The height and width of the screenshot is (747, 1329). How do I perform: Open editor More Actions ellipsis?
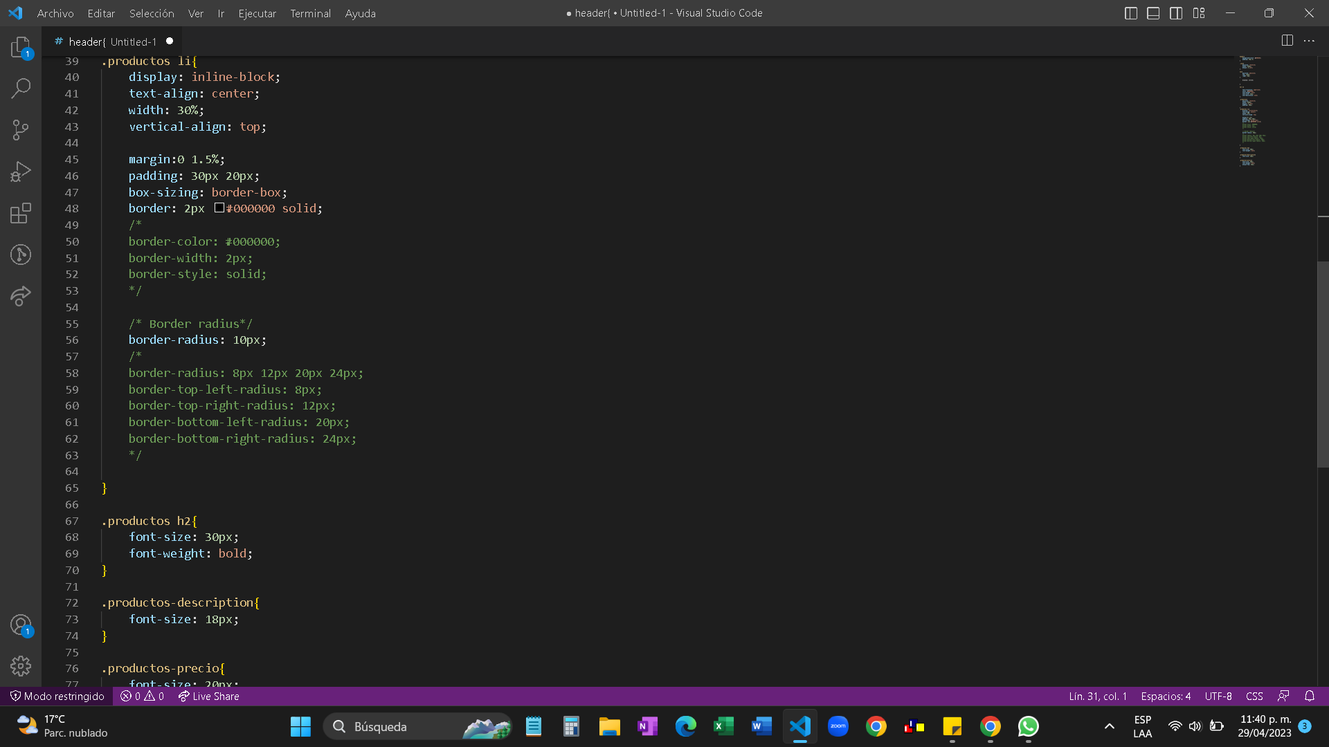(x=1309, y=41)
